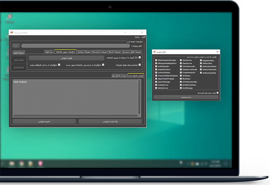The image size is (270, 185).
Task: Disable the SetWindowsHookEx function filter
Action: 181,82
